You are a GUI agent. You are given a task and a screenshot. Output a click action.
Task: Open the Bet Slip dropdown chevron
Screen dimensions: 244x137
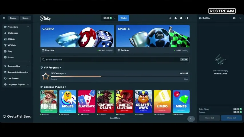coord(212,18)
